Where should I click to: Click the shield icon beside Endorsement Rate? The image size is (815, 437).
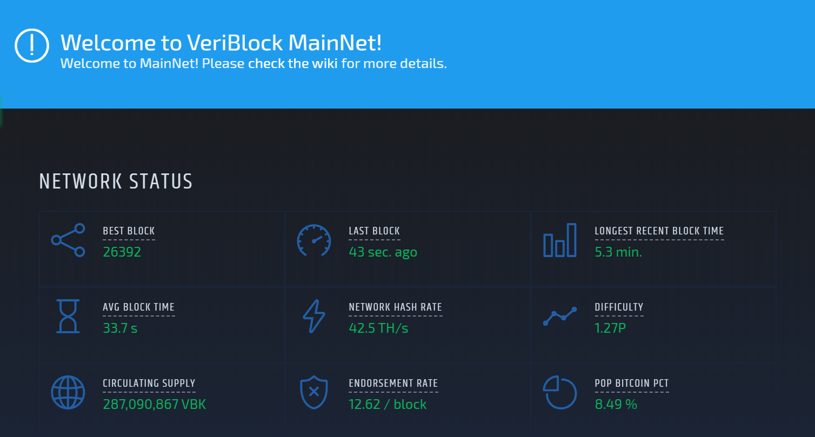(x=314, y=393)
